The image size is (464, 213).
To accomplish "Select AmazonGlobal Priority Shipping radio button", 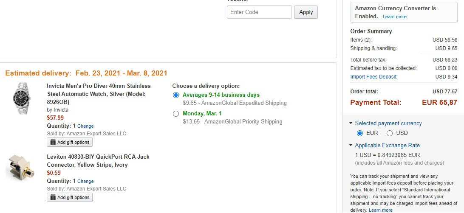I will (176, 114).
